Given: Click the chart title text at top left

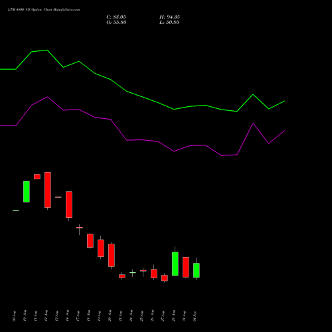Looking at the screenshot, I should [44, 10].
